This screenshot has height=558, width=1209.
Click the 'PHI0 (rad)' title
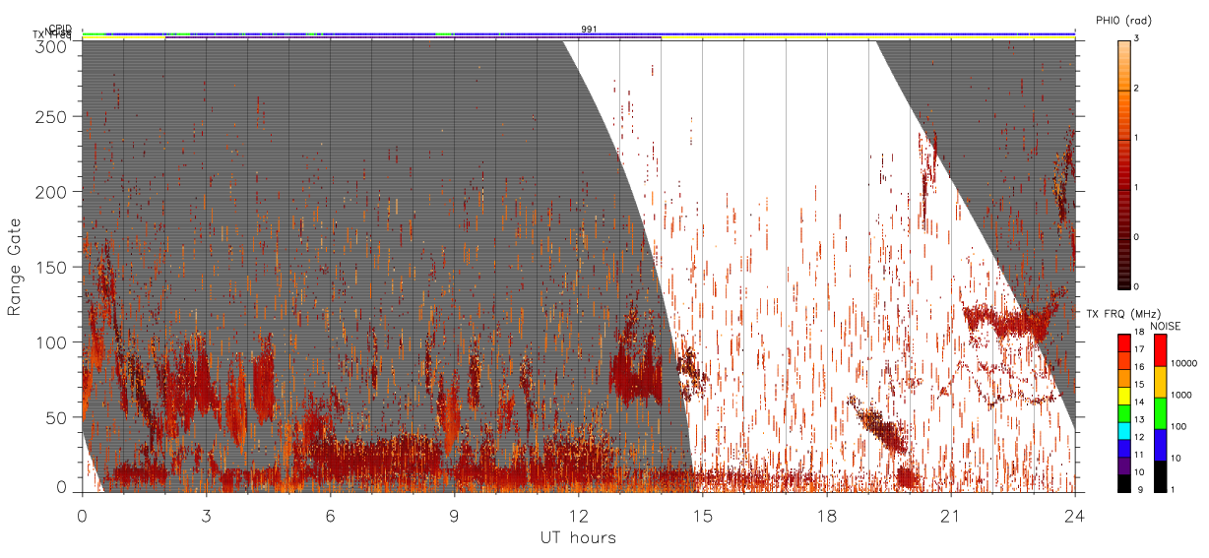pyautogui.click(x=1123, y=20)
